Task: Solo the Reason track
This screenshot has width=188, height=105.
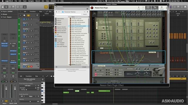Action: (29, 66)
